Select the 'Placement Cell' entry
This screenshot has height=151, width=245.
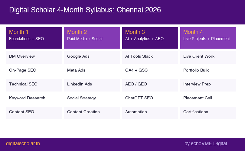click(x=208, y=99)
